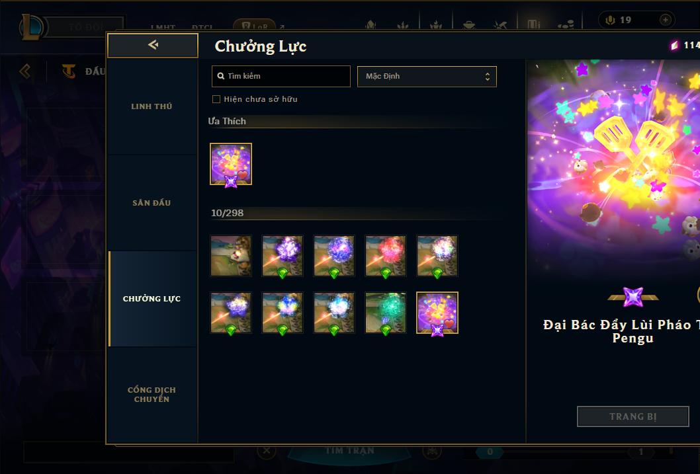Click the Tìm Trận button at the bottom
The height and width of the screenshot is (474, 700).
[x=349, y=452]
